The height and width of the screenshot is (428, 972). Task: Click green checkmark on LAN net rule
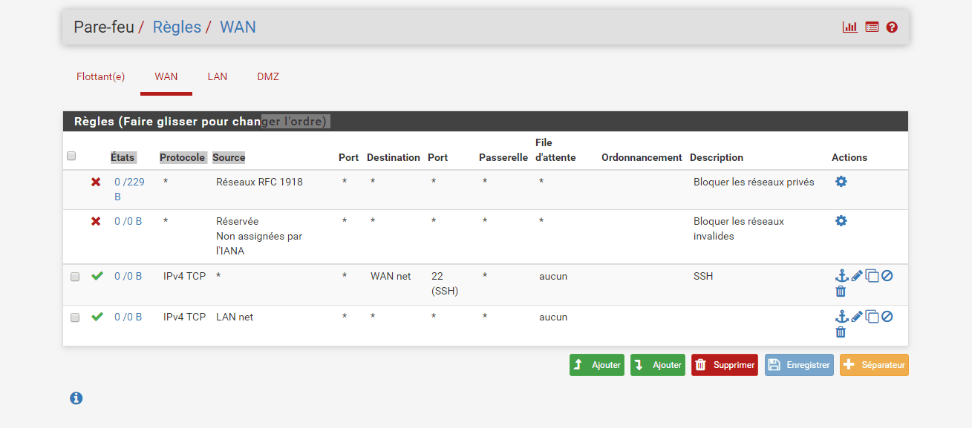pos(97,317)
